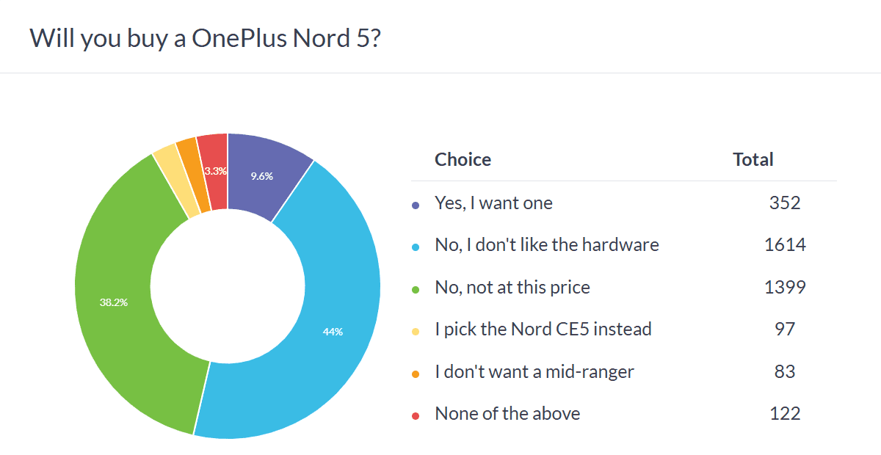Click the 'Total' column header
881x455 pixels.
click(x=753, y=159)
